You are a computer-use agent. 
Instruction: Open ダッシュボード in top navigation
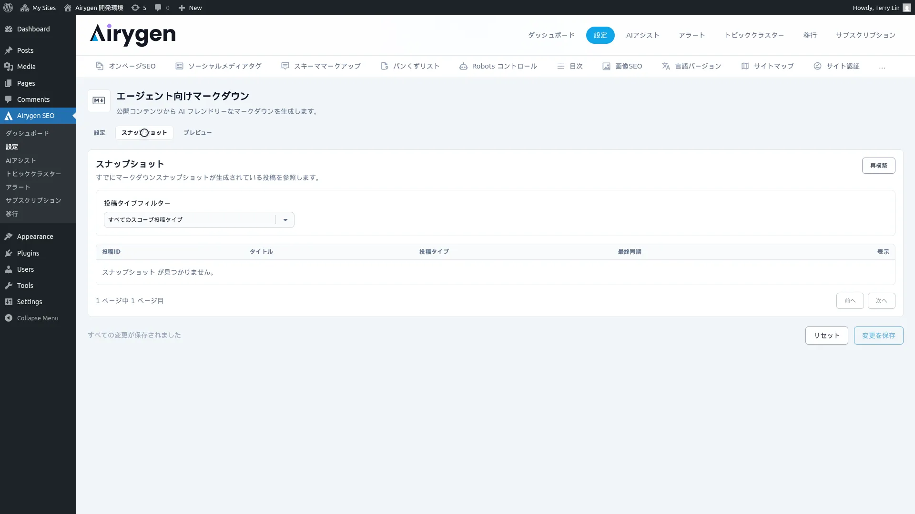click(x=551, y=35)
